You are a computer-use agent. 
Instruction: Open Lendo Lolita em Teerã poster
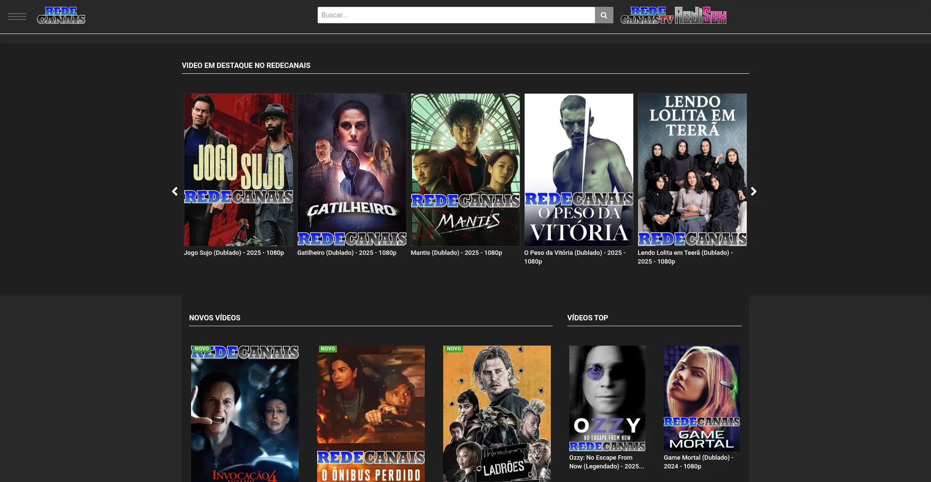tap(692, 169)
